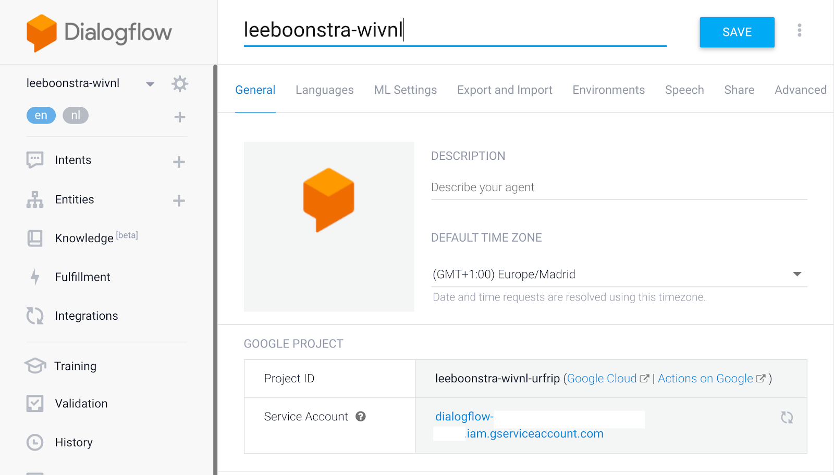
Task: Open the Integrations page
Action: (x=86, y=316)
